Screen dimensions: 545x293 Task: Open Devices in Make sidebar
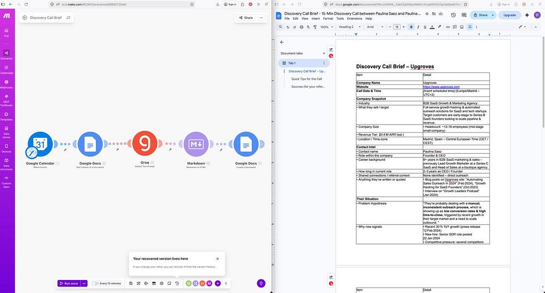(x=6, y=148)
